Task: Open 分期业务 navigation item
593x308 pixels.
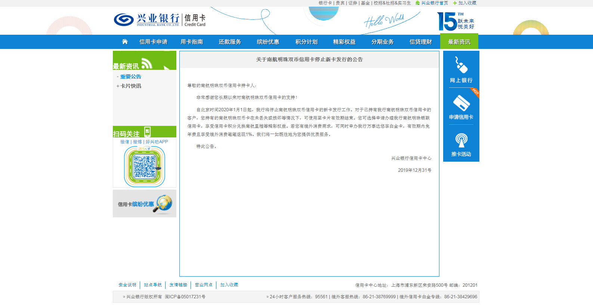Action: tap(383, 42)
